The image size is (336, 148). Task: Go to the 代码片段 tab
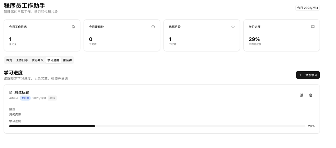tap(38, 60)
